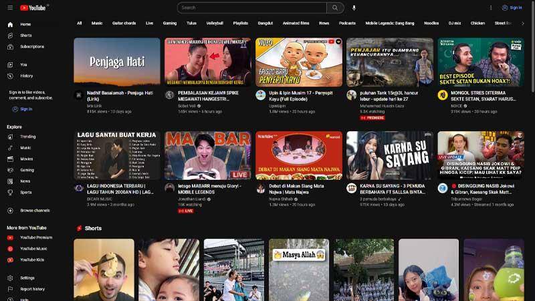Click Tribunnews Bogor channel name

pyautogui.click(x=466, y=199)
